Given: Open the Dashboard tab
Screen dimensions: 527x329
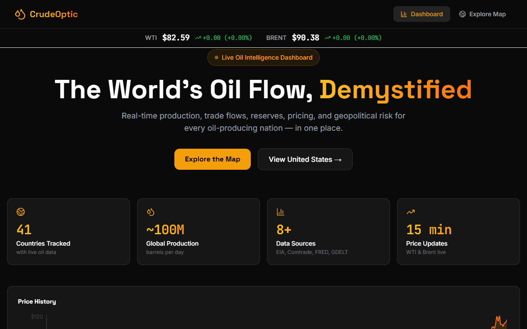Looking at the screenshot, I should pyautogui.click(x=422, y=14).
